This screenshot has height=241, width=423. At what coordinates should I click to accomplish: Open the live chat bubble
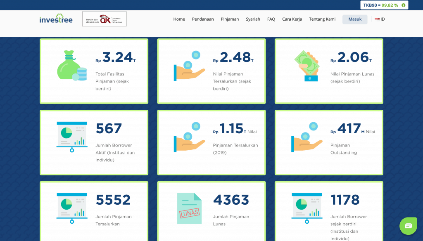408,226
